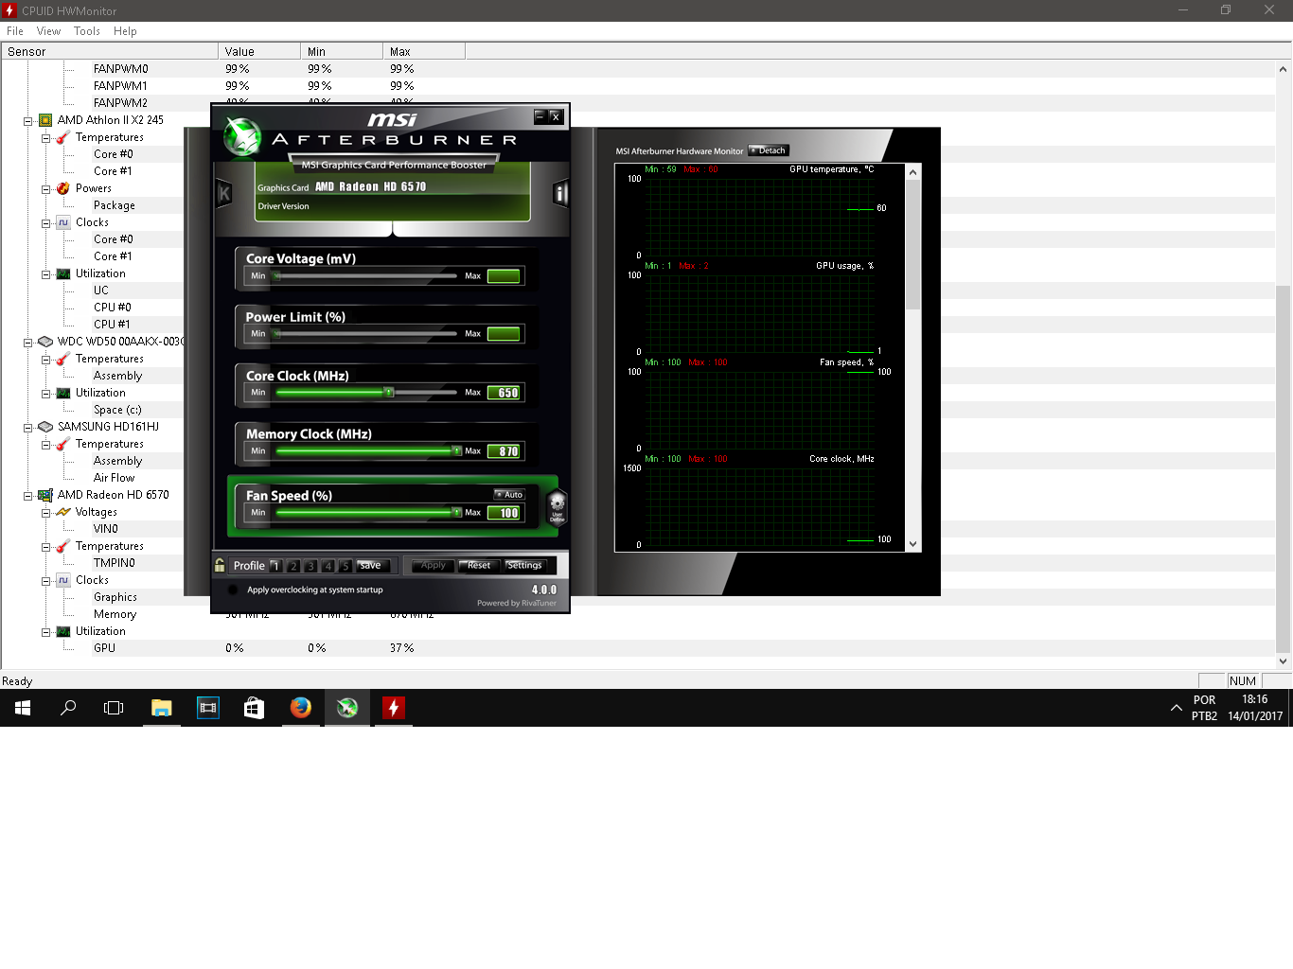
Task: Show hidden system tray icons
Action: click(1177, 708)
